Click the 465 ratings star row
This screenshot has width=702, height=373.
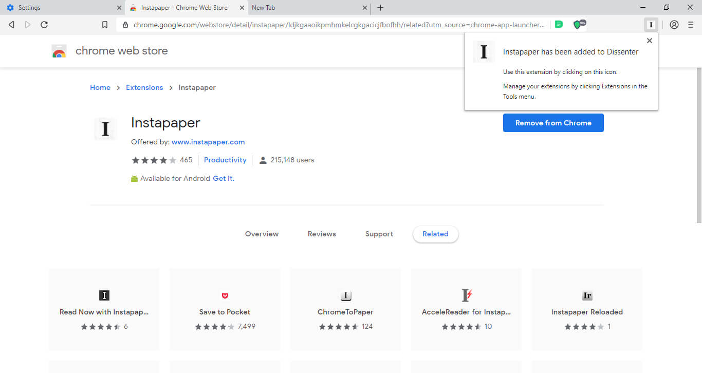coord(162,160)
